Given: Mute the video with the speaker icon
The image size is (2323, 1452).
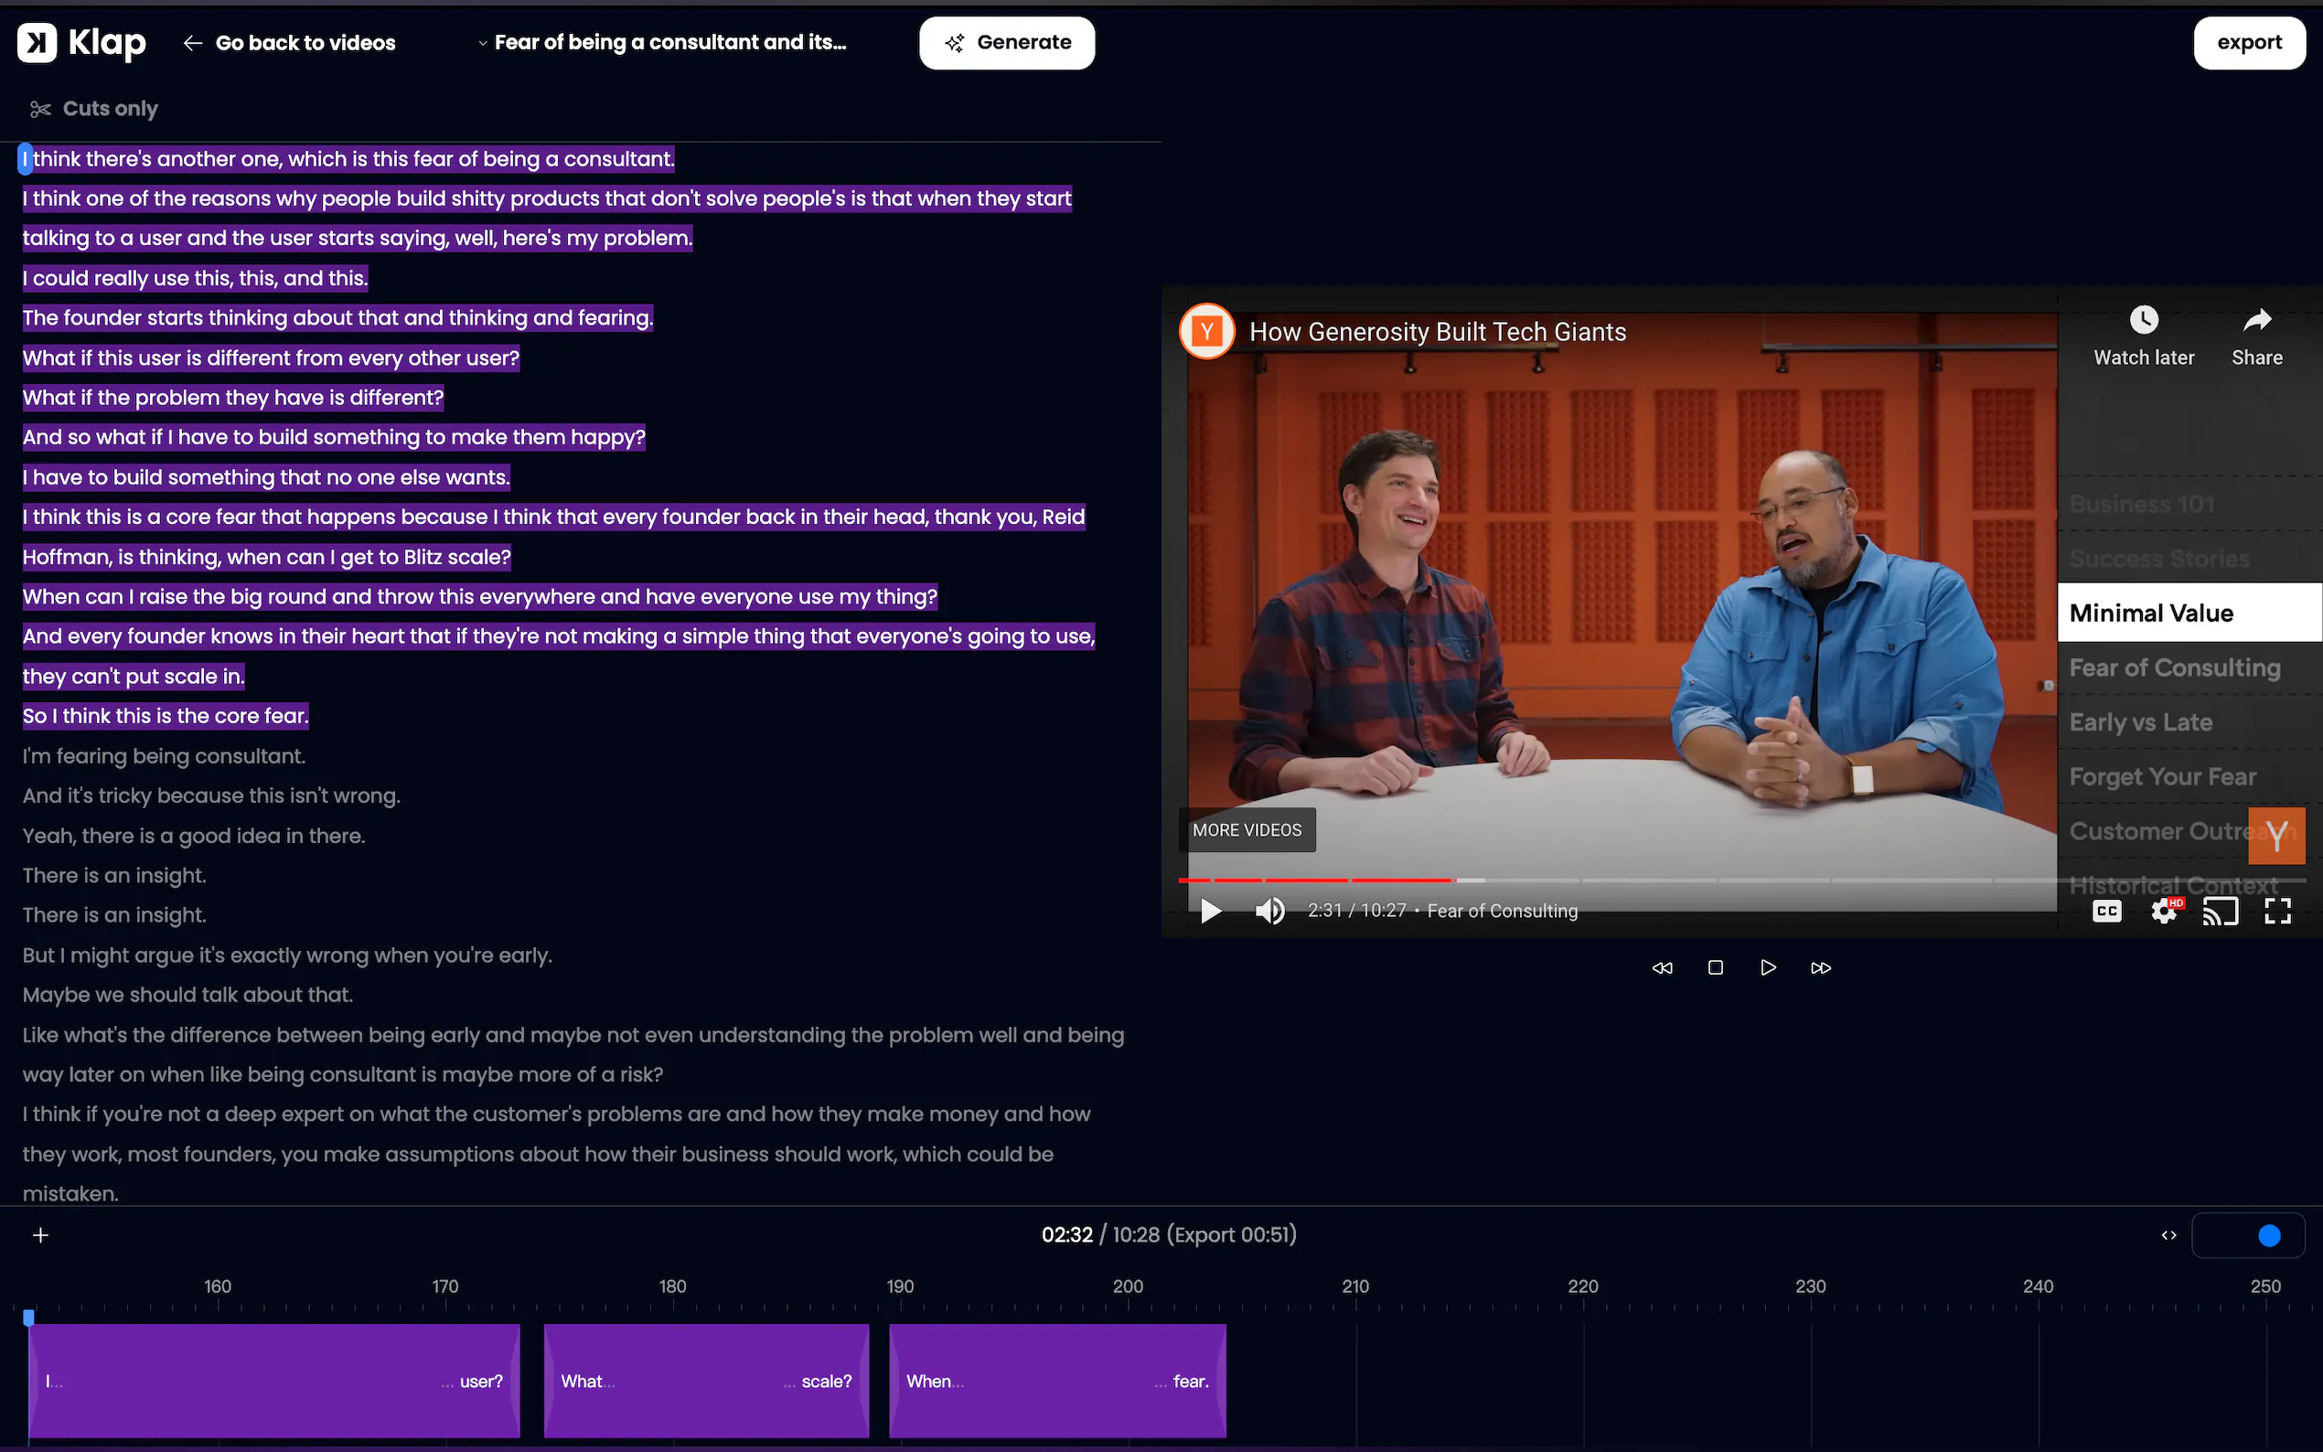Looking at the screenshot, I should point(1269,911).
